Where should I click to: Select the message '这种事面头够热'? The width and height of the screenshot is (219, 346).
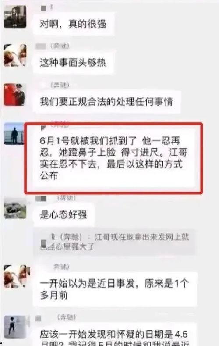(x=74, y=62)
